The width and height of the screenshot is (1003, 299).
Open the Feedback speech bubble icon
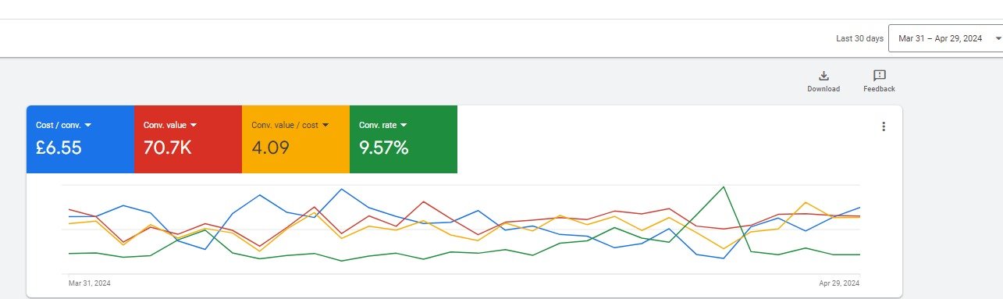point(879,76)
